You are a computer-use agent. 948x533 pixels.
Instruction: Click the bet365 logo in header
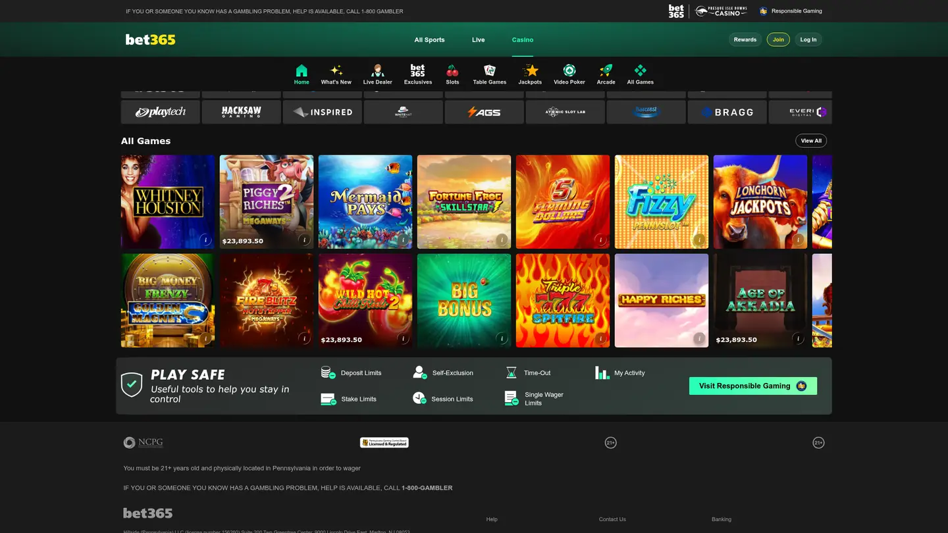(x=151, y=39)
